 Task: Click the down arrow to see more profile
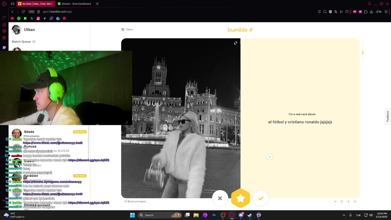click(x=269, y=157)
